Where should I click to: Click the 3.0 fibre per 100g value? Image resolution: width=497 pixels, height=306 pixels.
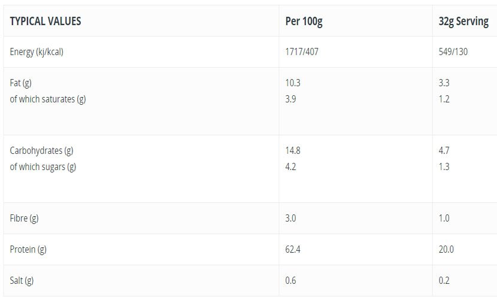coord(290,218)
